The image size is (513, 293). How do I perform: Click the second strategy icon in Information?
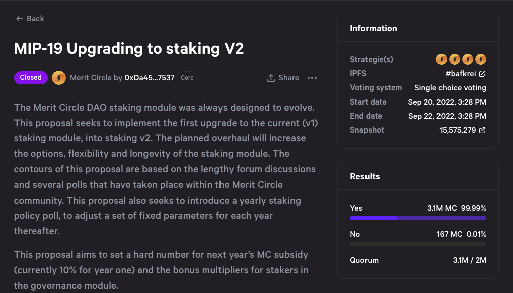click(x=455, y=59)
